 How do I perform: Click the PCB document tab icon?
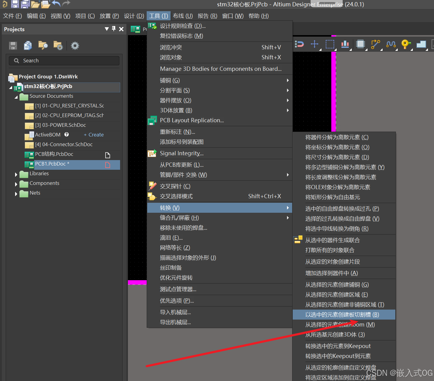(x=135, y=29)
